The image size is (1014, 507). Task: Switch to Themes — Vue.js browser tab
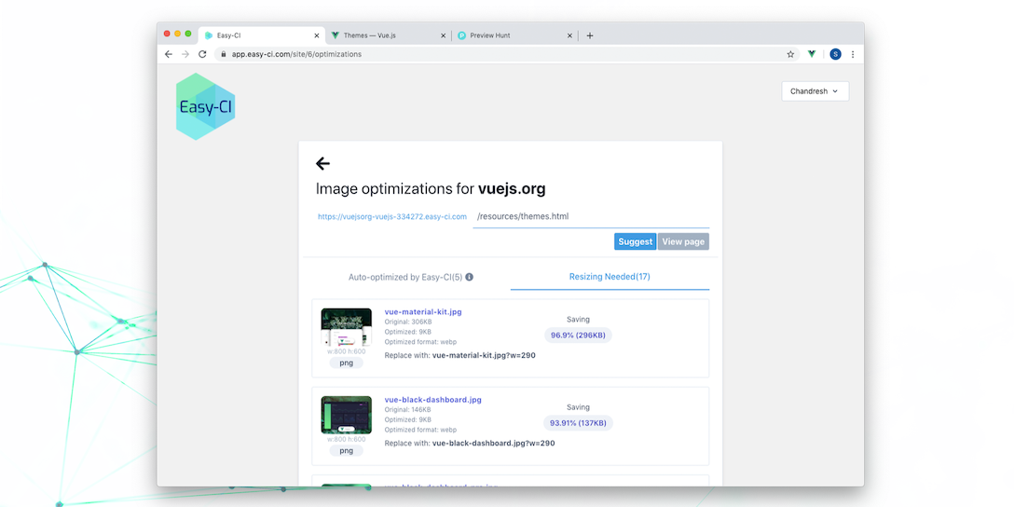(388, 35)
